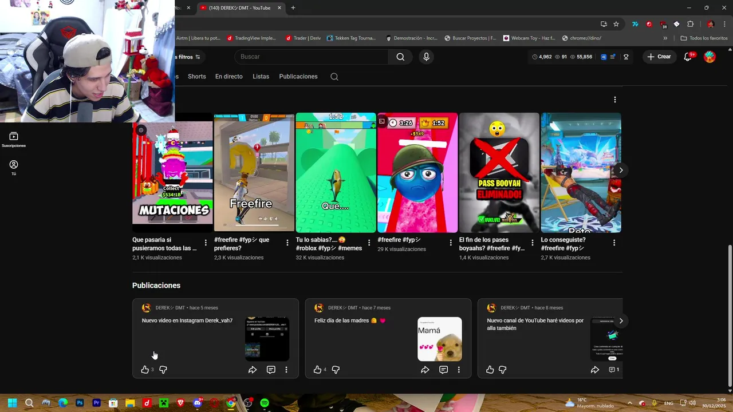Open Photoshop from the Windows taskbar
733x412 pixels.
coord(80,403)
